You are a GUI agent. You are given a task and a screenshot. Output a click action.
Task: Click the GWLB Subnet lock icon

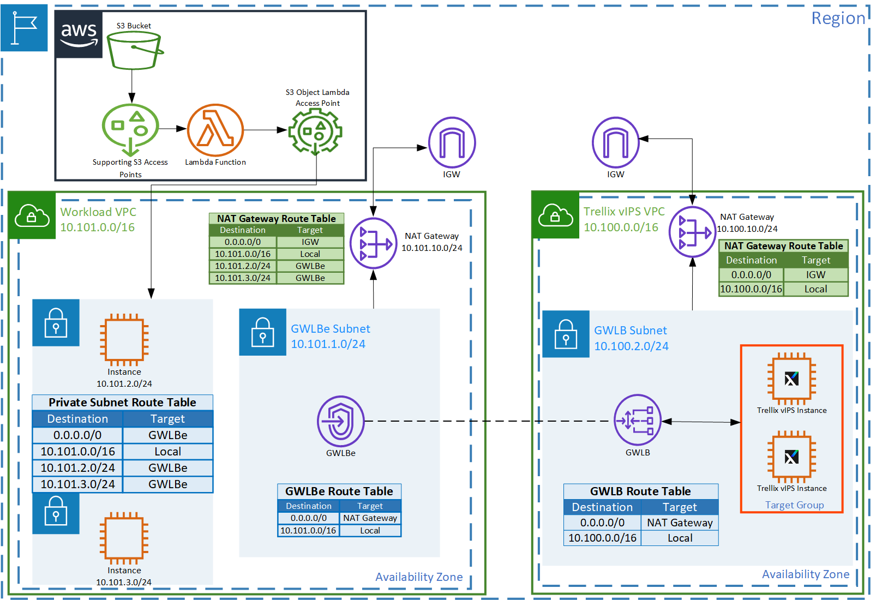[566, 334]
